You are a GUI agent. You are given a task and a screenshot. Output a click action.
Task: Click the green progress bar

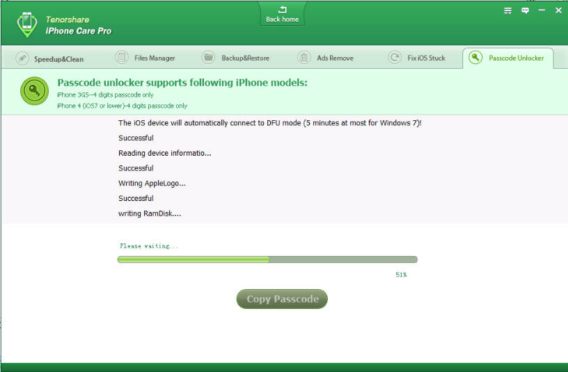click(x=267, y=259)
